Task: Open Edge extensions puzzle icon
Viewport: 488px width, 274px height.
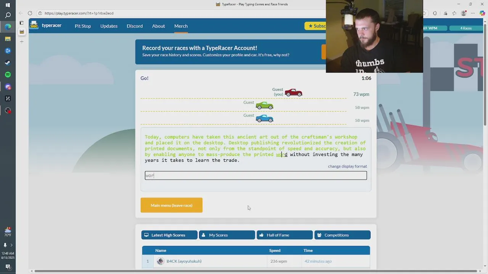Action: coord(435,13)
